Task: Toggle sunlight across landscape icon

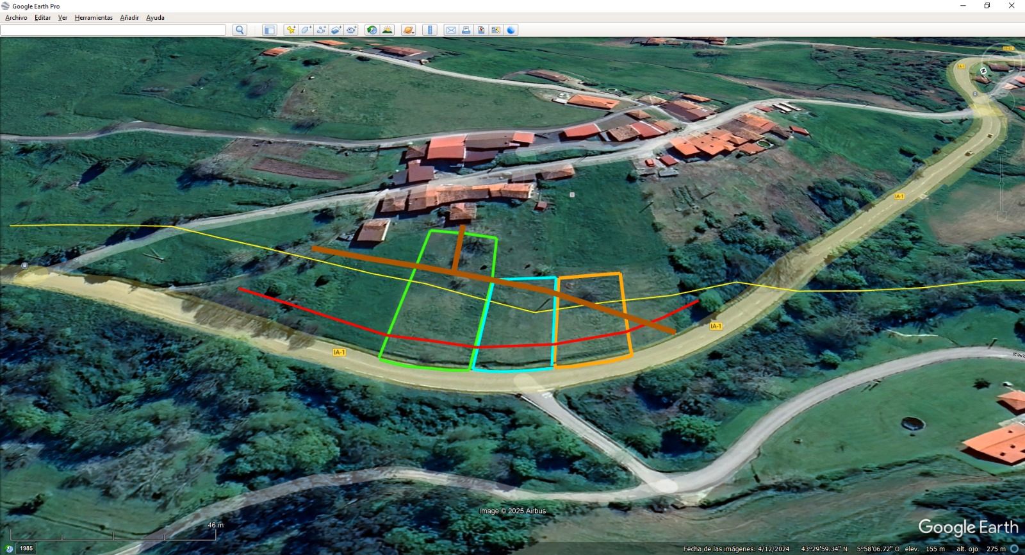Action: pyautogui.click(x=387, y=30)
